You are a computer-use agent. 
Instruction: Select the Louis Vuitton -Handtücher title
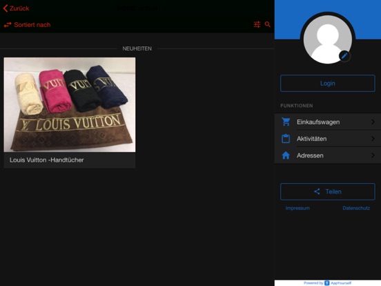[47, 160]
